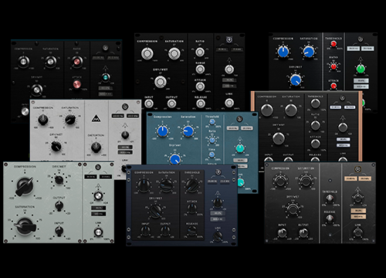The height and width of the screenshot is (278, 386).
Task: Click Compression knob on pink-knob black panel
Action: pos(23,62)
